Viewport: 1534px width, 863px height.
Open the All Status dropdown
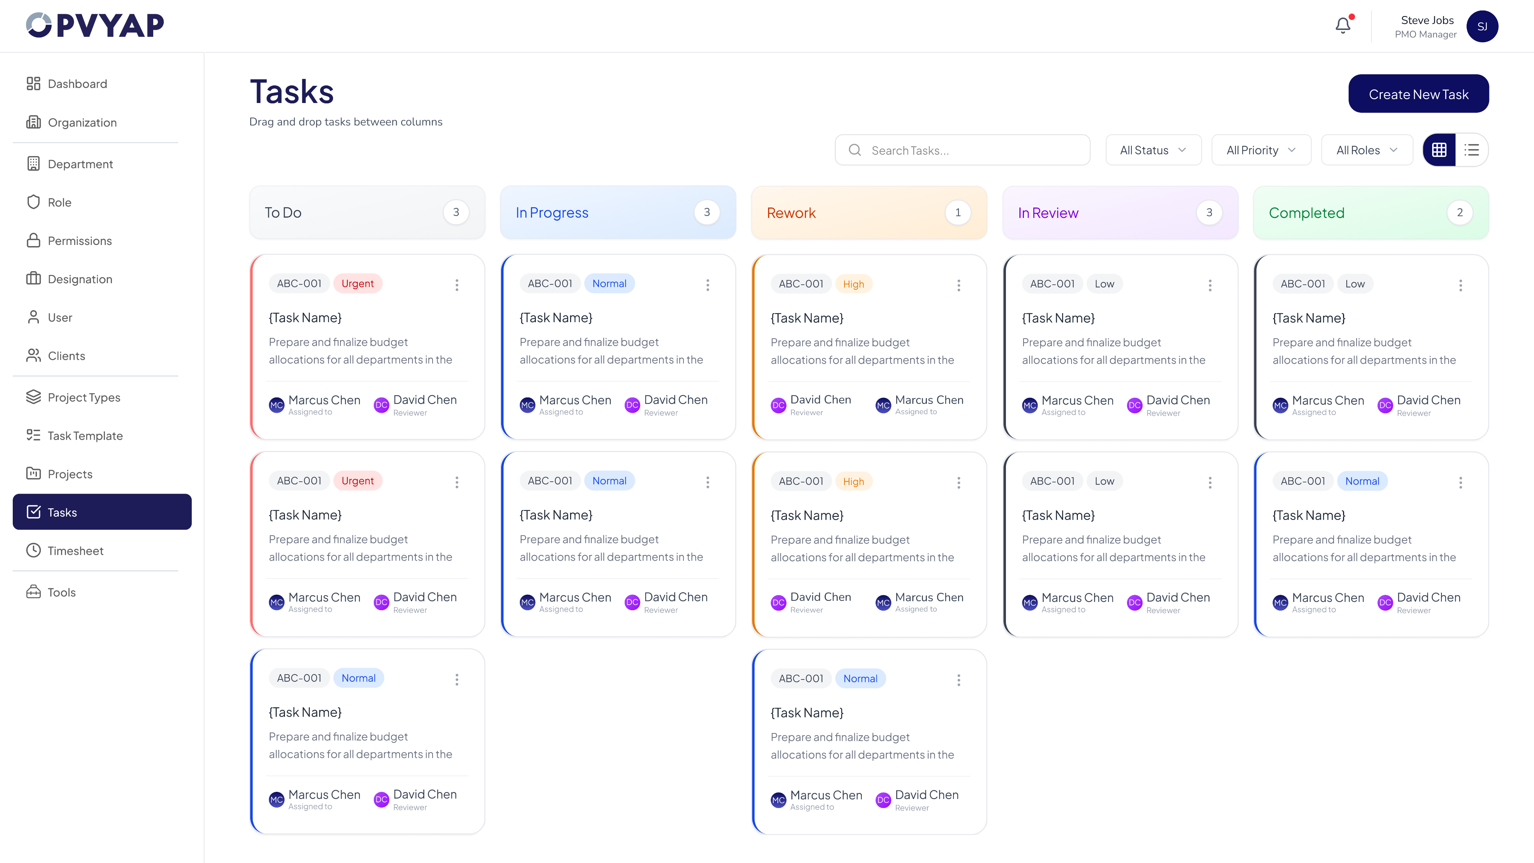click(1153, 149)
